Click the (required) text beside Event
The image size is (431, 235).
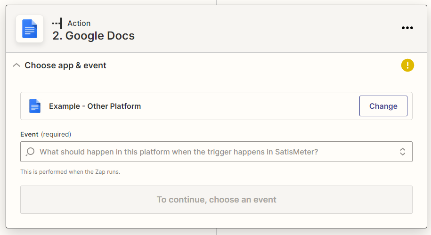[56, 134]
